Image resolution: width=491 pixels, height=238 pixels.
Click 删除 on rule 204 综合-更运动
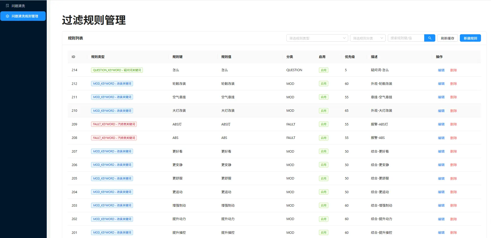point(454,192)
